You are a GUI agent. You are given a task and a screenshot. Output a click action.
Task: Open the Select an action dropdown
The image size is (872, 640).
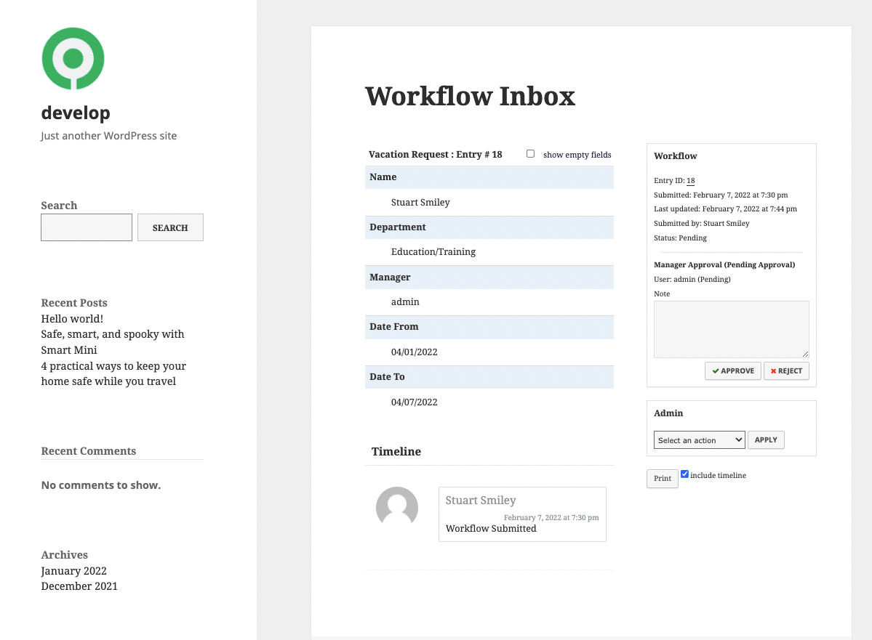699,440
